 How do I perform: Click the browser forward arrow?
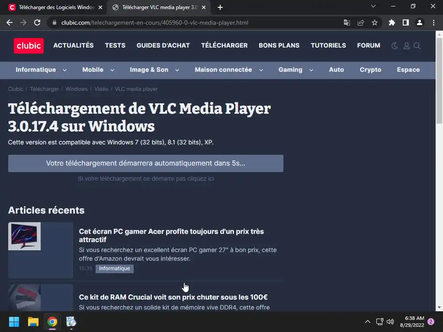pos(23,22)
